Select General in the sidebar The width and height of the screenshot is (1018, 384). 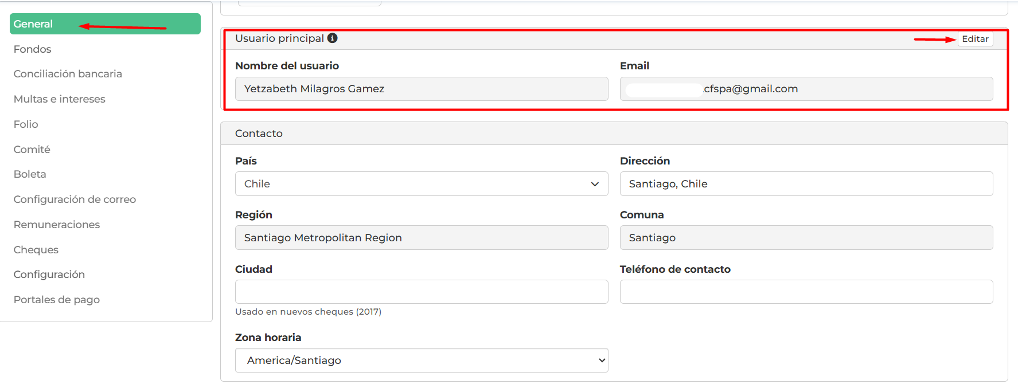point(33,24)
